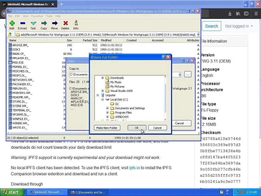Expand Documents and Settings node
This screenshot has width=261, height=196.
[x=107, y=108]
